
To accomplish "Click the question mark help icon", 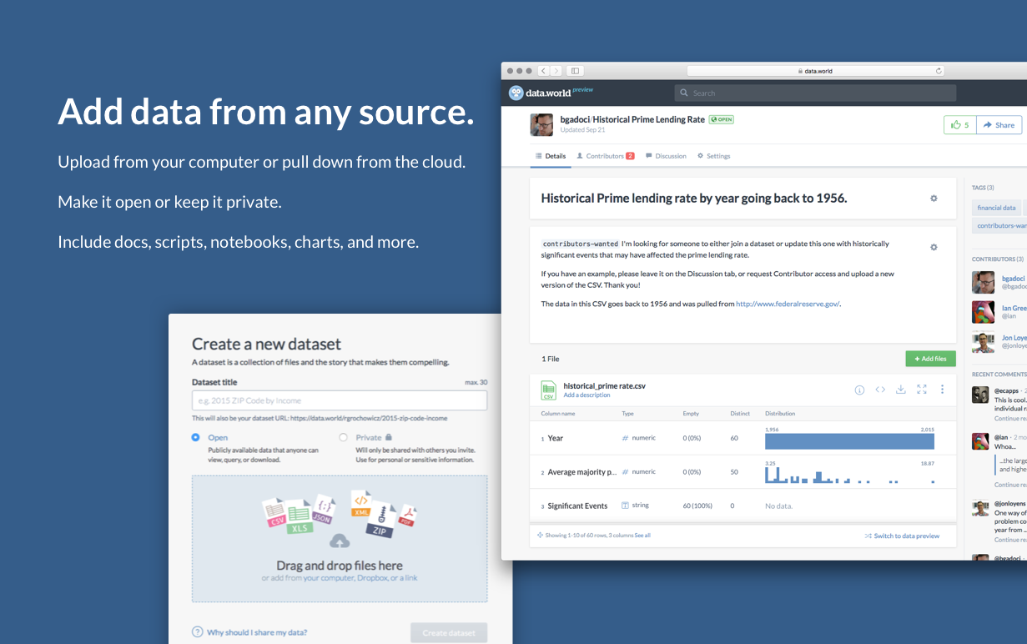I will (198, 631).
